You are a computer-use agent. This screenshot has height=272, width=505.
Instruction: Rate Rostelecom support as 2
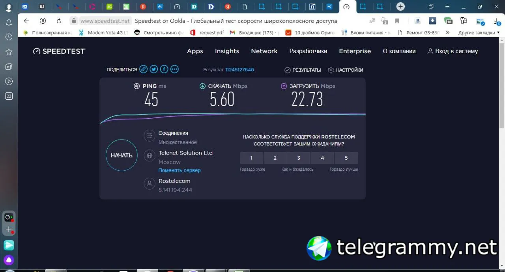(275, 158)
